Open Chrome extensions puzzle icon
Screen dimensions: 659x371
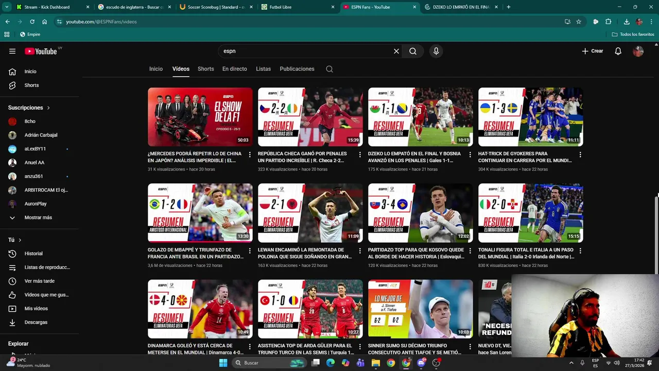click(x=609, y=22)
